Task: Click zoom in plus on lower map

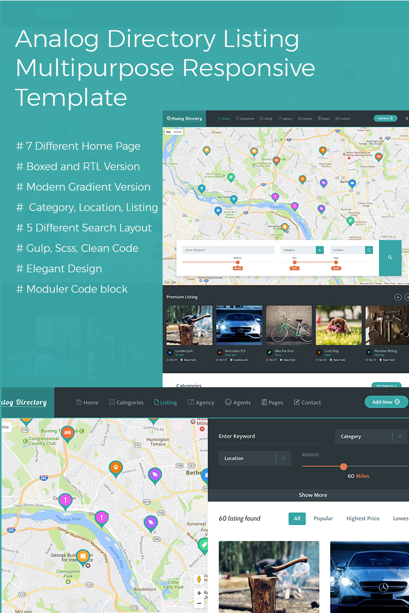Action: click(x=199, y=594)
